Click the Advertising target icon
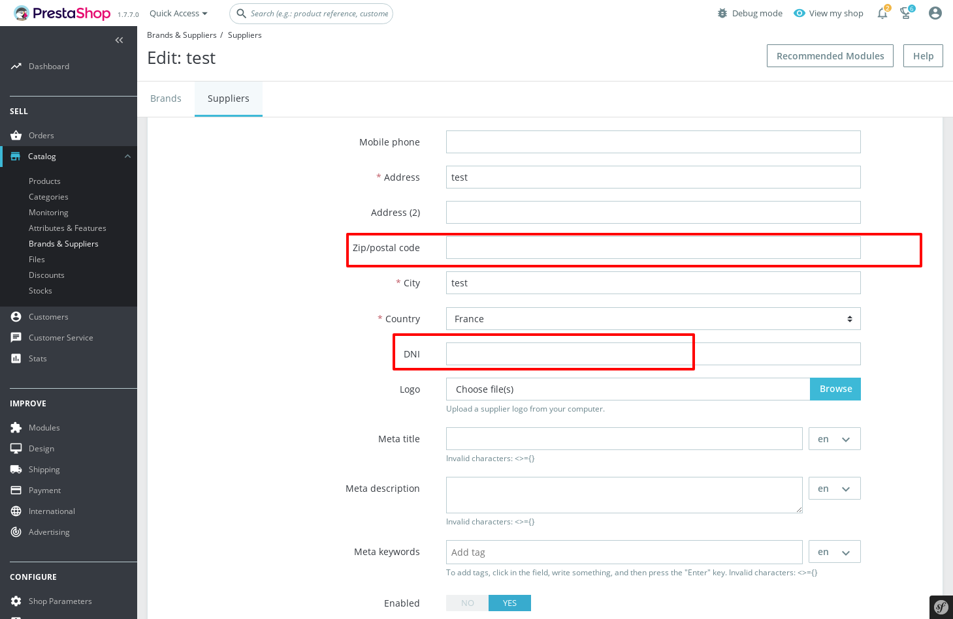The image size is (953, 619). pyautogui.click(x=16, y=532)
